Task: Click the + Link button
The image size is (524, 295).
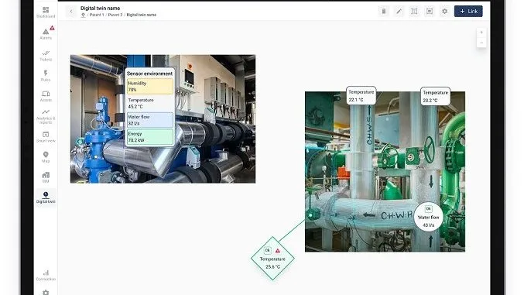Action: [468, 12]
